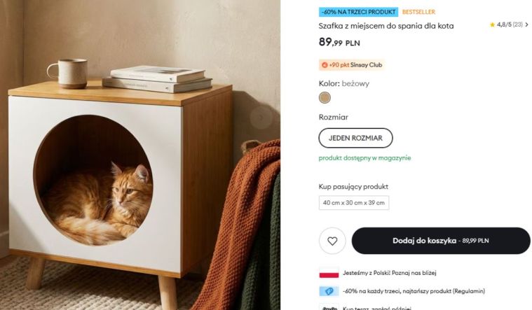Open reviews via chevron beside rating
This screenshot has width=532, height=310.
526,24
